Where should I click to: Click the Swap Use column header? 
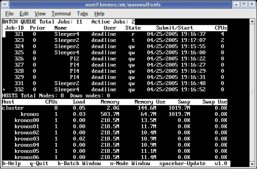(x=215, y=102)
